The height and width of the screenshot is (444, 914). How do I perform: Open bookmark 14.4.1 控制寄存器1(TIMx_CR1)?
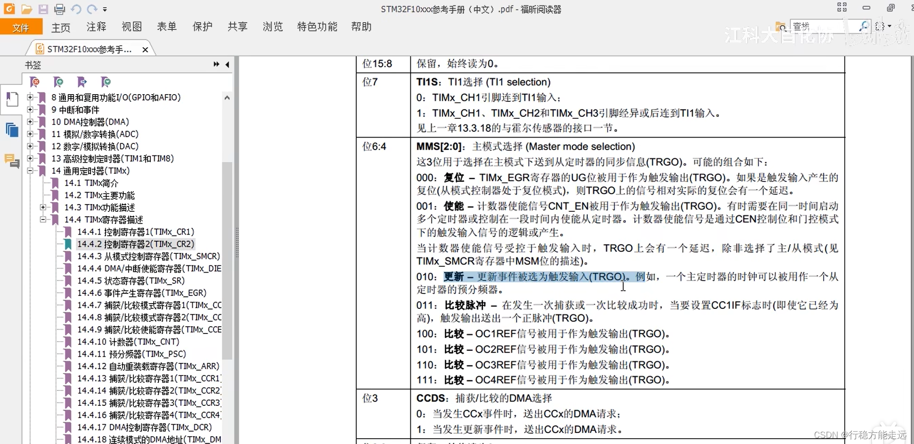point(136,232)
